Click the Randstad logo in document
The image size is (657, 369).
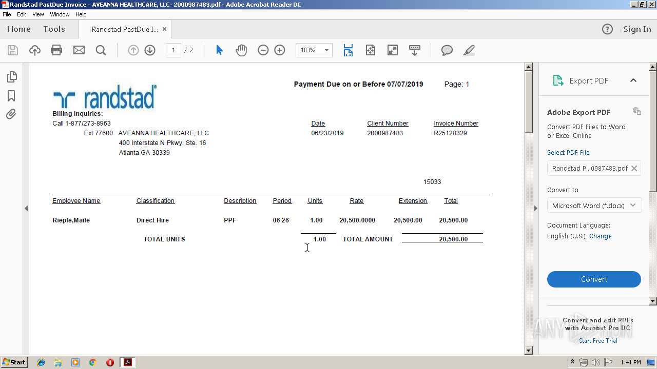click(x=105, y=97)
